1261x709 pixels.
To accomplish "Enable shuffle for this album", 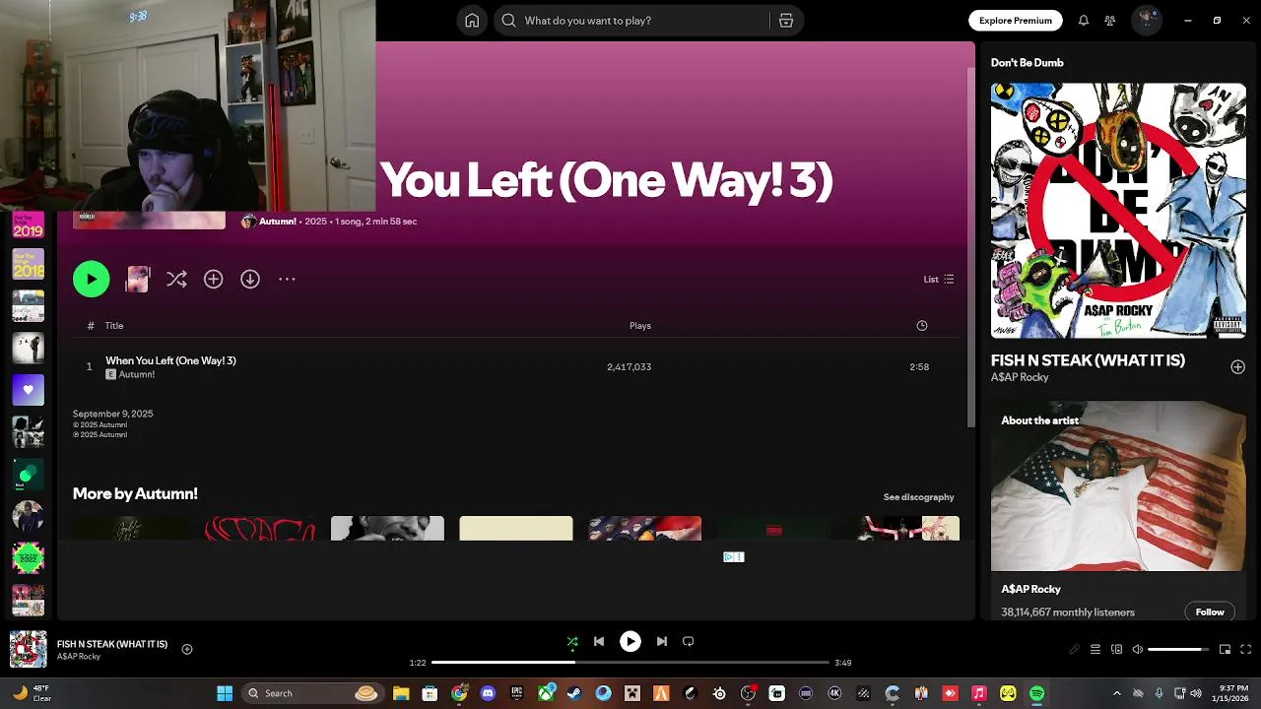I will point(176,279).
